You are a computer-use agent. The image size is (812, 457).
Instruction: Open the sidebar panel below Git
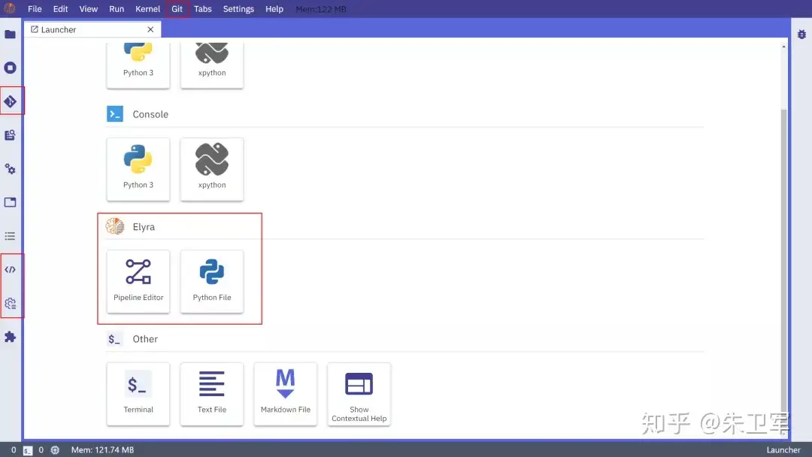[x=10, y=135]
